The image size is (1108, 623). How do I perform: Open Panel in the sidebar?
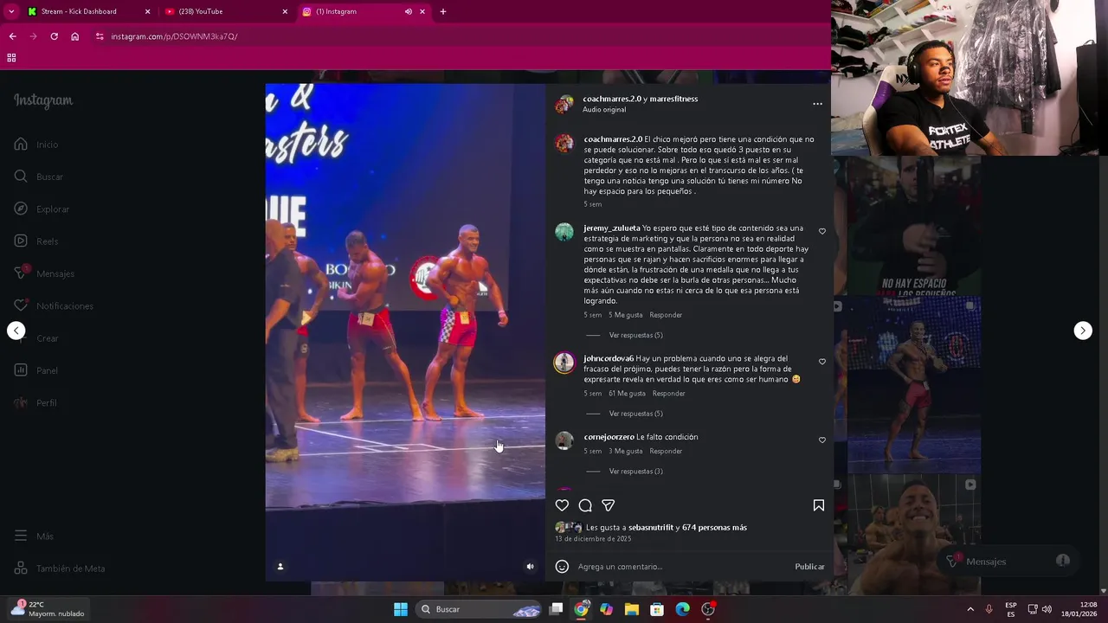click(36, 370)
